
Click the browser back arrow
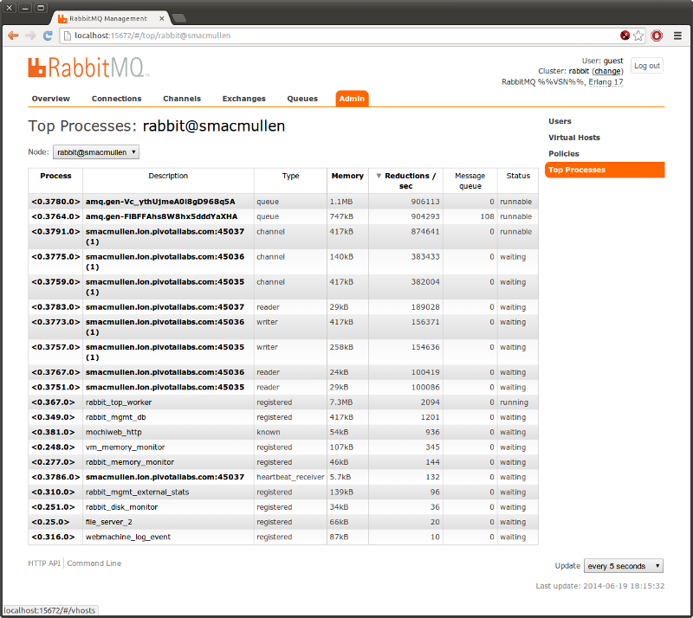pyautogui.click(x=13, y=35)
